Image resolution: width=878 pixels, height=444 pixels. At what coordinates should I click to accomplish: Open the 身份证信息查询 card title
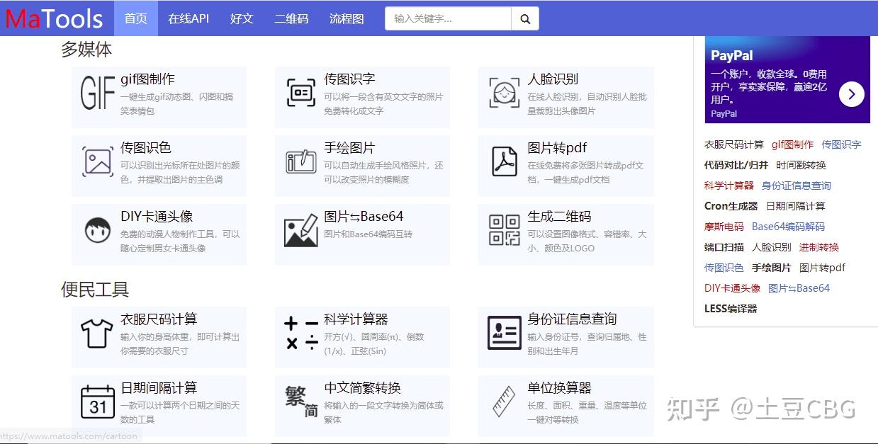[x=572, y=319]
